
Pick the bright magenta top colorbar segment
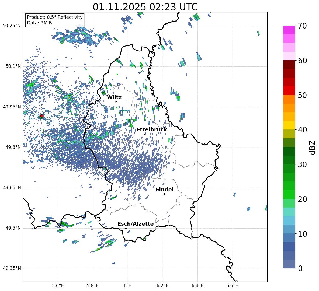click(289, 30)
